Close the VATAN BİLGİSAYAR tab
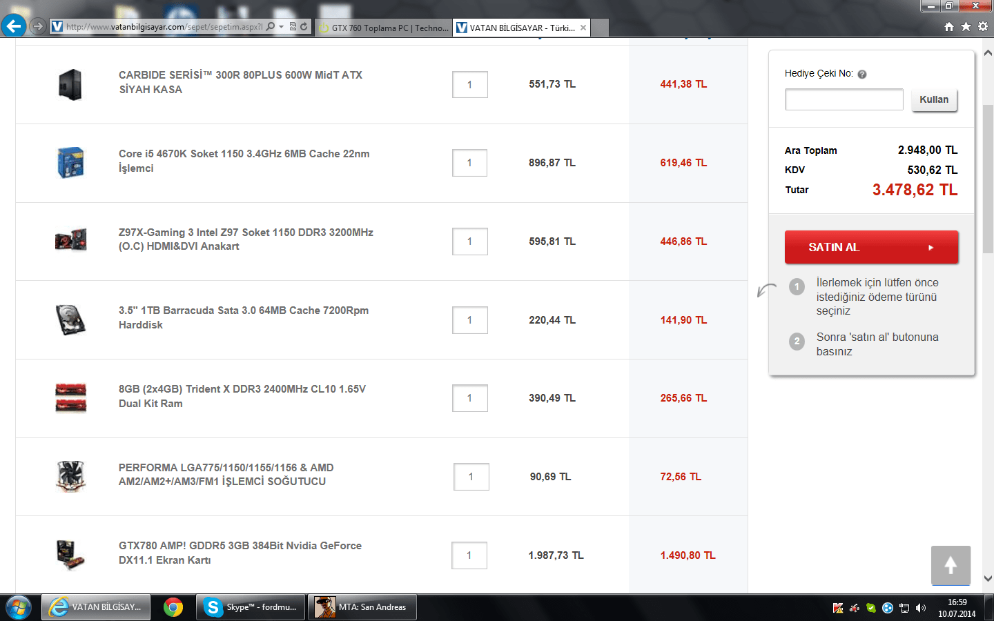This screenshot has height=621, width=994. point(583,28)
